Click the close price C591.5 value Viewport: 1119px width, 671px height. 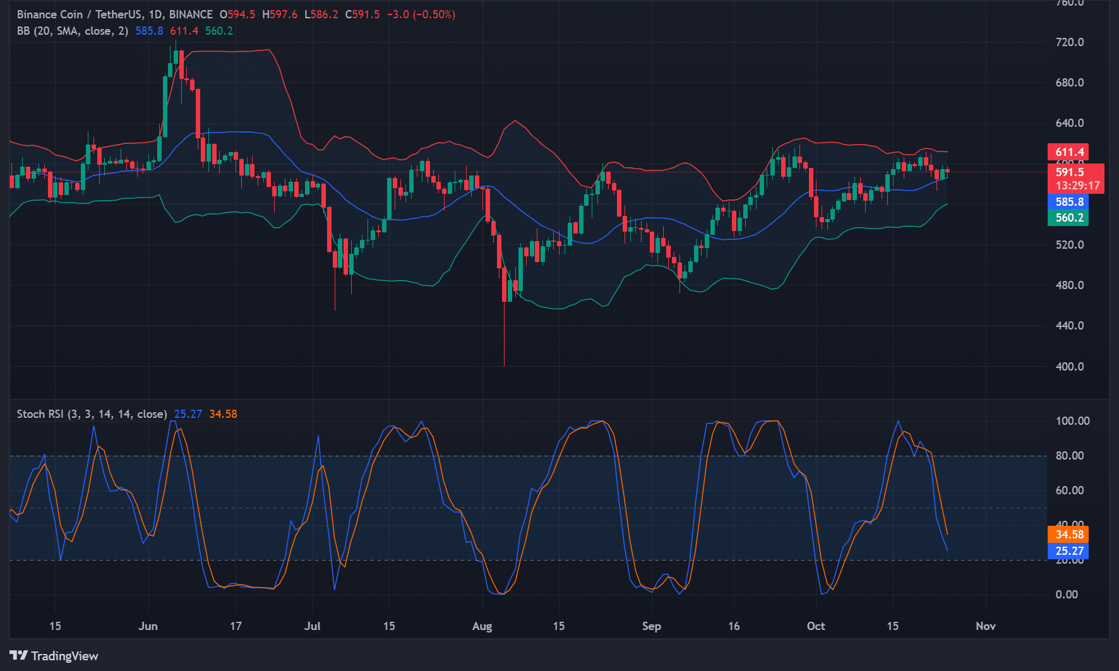362,14
